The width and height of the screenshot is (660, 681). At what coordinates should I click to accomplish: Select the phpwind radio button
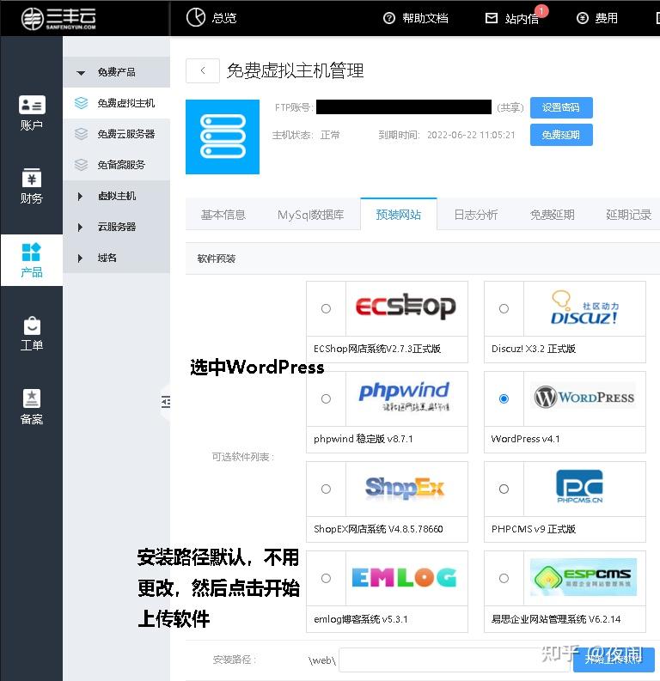coord(326,398)
